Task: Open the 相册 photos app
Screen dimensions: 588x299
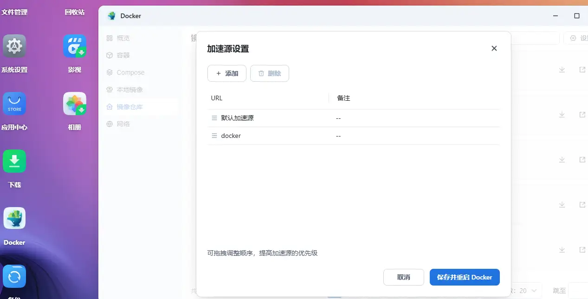Action: point(74,104)
